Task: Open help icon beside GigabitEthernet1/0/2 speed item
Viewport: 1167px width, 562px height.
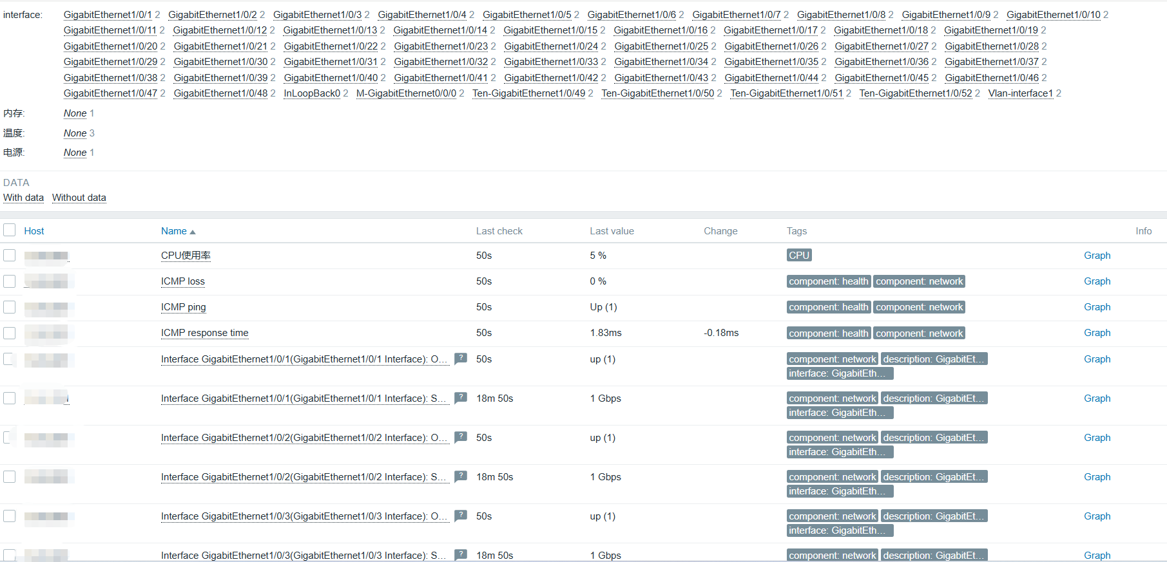Action: [x=460, y=476]
